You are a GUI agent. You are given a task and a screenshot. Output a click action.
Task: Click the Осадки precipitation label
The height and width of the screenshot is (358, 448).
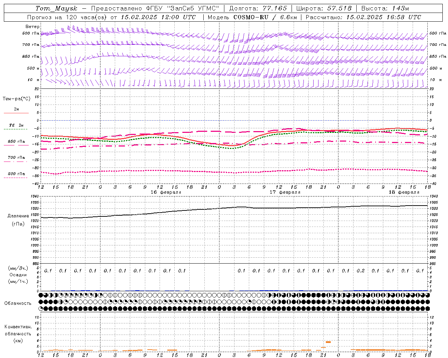tap(18, 275)
